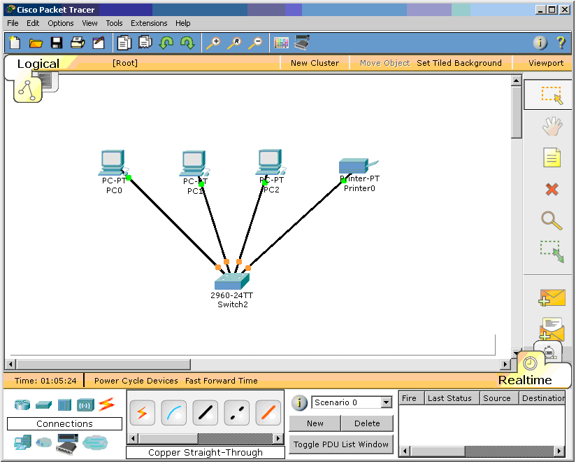Choose the Hubs device category
The width and height of the screenshot is (576, 464).
click(x=64, y=405)
